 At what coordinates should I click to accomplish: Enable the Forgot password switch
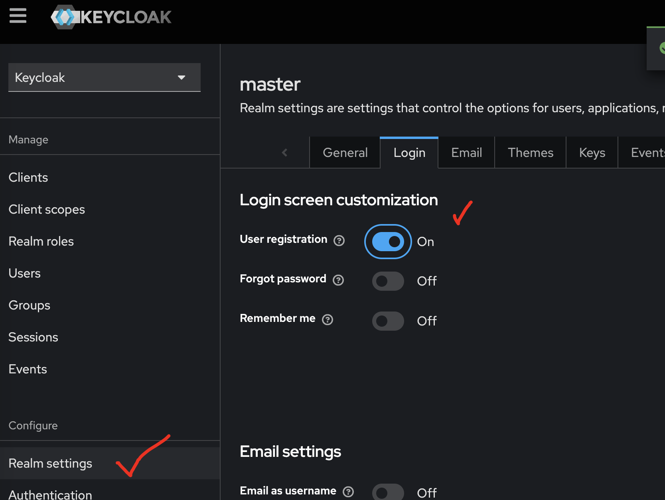pos(388,281)
